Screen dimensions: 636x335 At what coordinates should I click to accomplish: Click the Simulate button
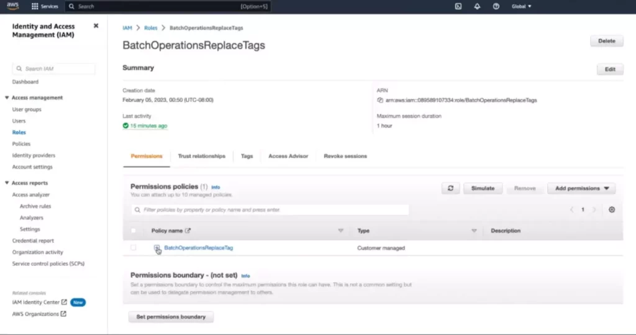(x=483, y=188)
